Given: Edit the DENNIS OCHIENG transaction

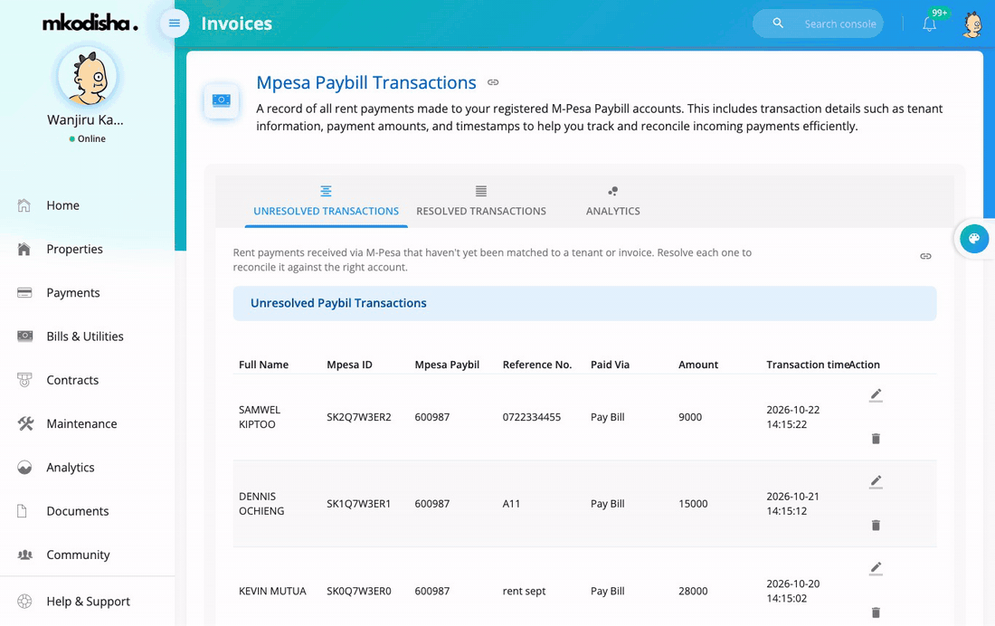Looking at the screenshot, I should tap(876, 482).
